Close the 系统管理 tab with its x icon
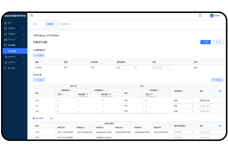This screenshot has width=228, height=151. [x=71, y=24]
